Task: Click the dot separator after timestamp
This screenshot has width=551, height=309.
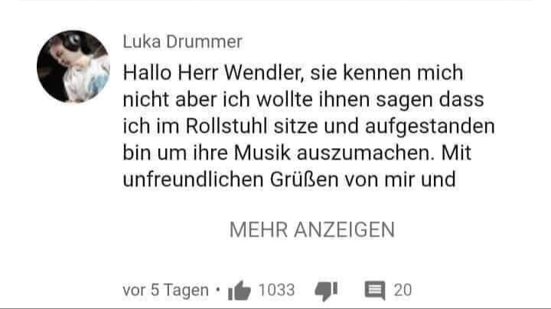Action: 218,290
